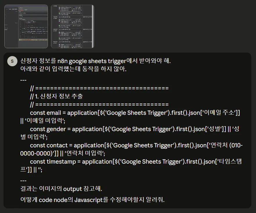Click a green field icon in the output list
The height and width of the screenshot is (213, 256).
click(x=59, y=14)
